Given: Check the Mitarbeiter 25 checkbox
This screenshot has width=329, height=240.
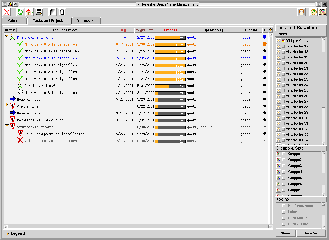Looking at the screenshot, I should point(283,90).
